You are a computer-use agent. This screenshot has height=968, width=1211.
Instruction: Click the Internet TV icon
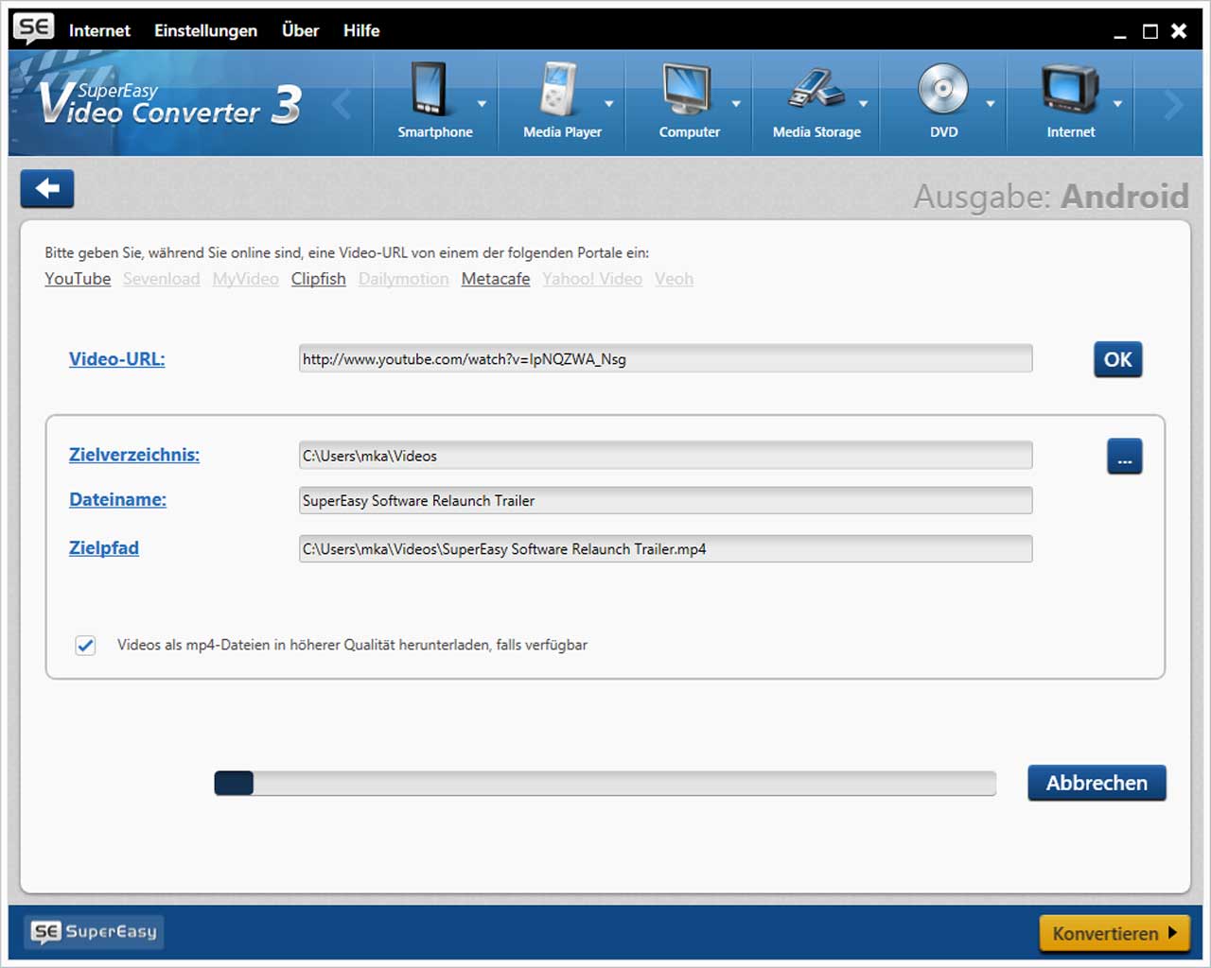(x=1069, y=91)
